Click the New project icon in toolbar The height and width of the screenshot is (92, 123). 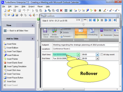coord(5,10)
